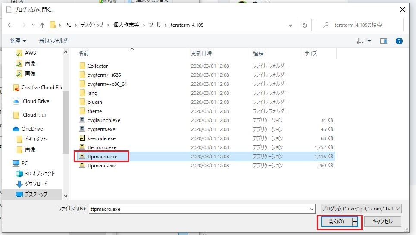This screenshot has width=416, height=235.
Task: Click the 1,752 KB size cell
Action: pyautogui.click(x=324, y=147)
